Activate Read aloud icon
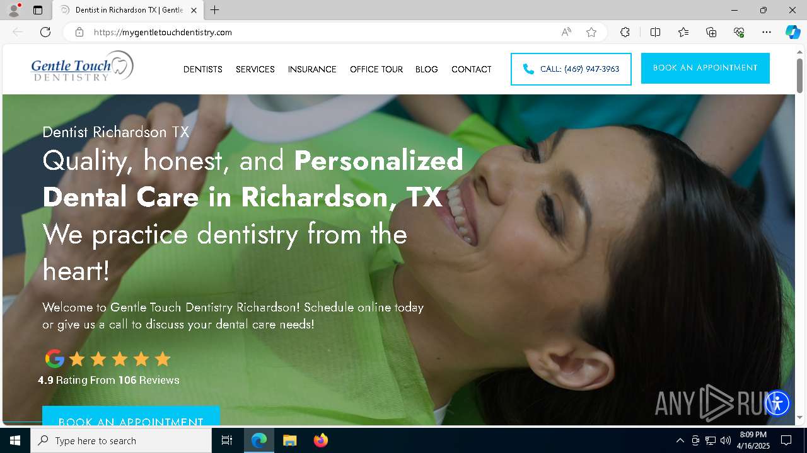Screen dimensions: 807x453 [566, 32]
